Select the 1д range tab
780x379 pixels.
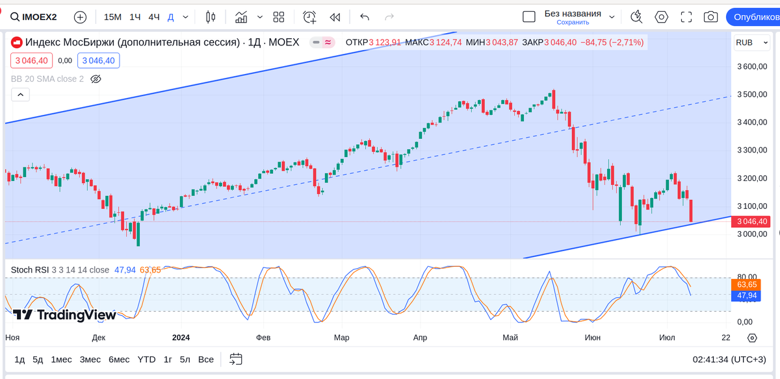19,359
